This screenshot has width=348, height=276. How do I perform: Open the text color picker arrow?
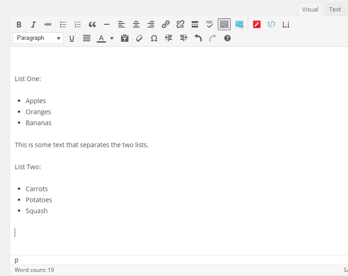coord(112,39)
